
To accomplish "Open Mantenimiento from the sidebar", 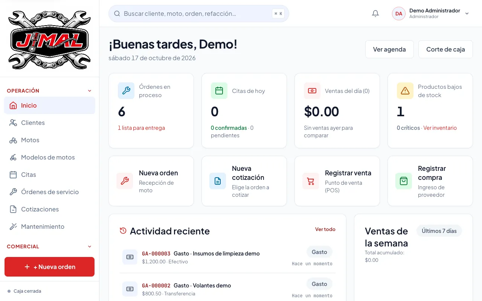I will 49,227.
